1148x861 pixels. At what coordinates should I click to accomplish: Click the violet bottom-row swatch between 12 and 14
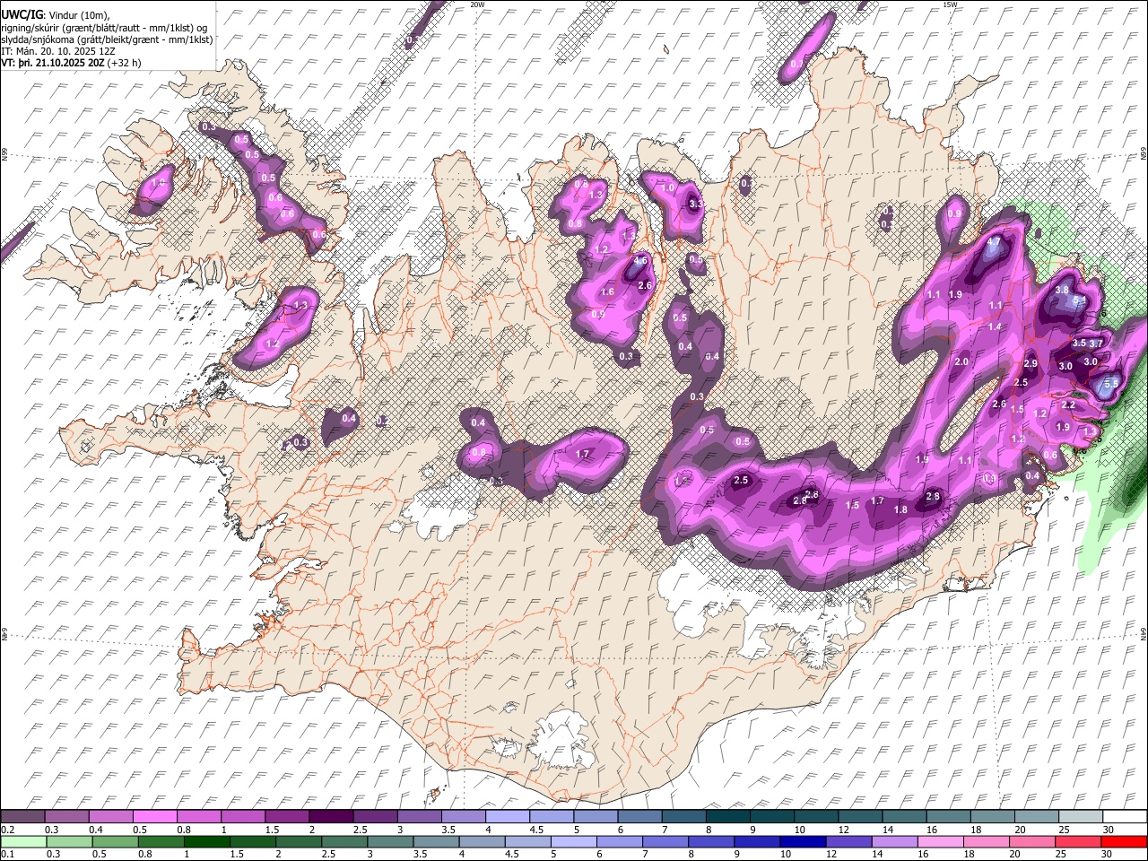point(848,841)
